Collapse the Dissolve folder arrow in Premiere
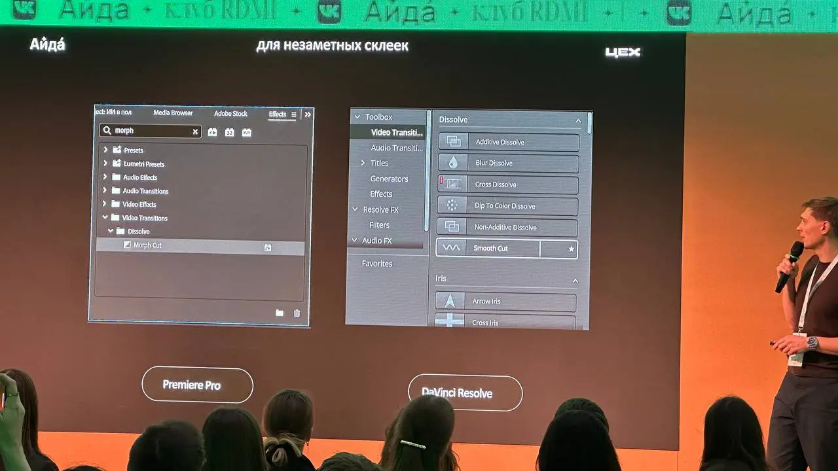 click(x=110, y=232)
